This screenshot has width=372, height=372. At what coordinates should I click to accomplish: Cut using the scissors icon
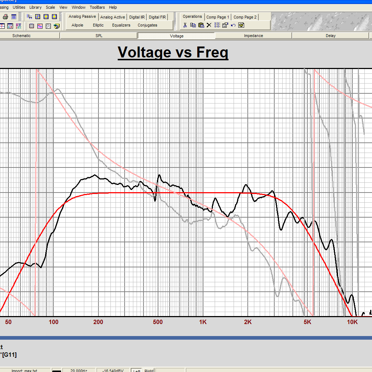(x=185, y=25)
